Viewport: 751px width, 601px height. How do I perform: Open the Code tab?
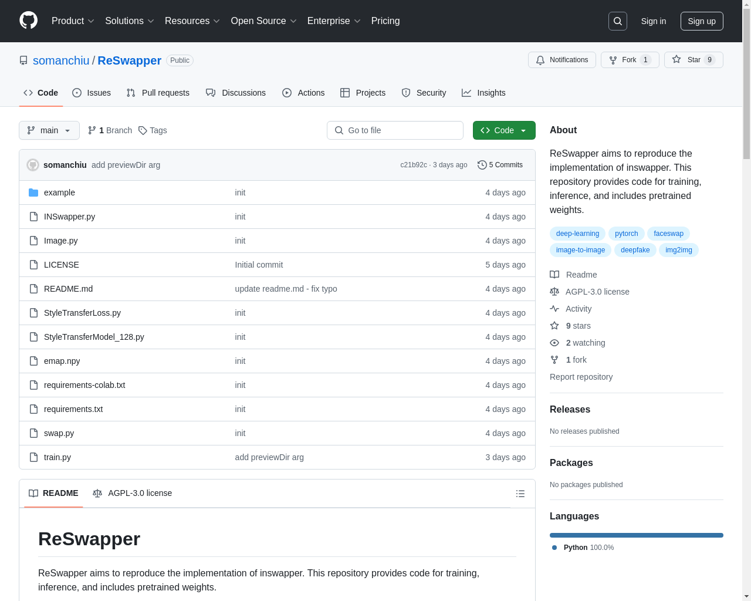click(x=41, y=93)
